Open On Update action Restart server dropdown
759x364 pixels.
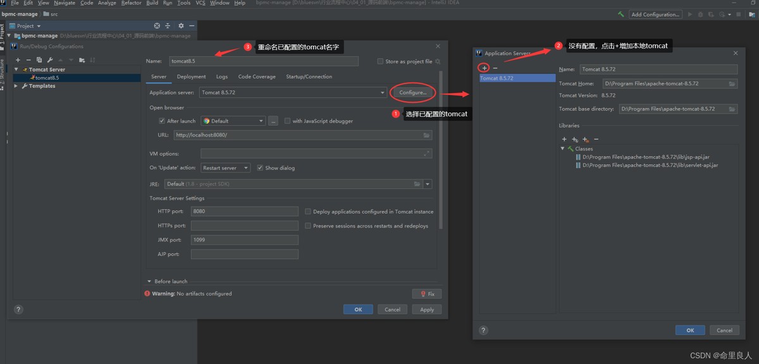click(x=226, y=168)
